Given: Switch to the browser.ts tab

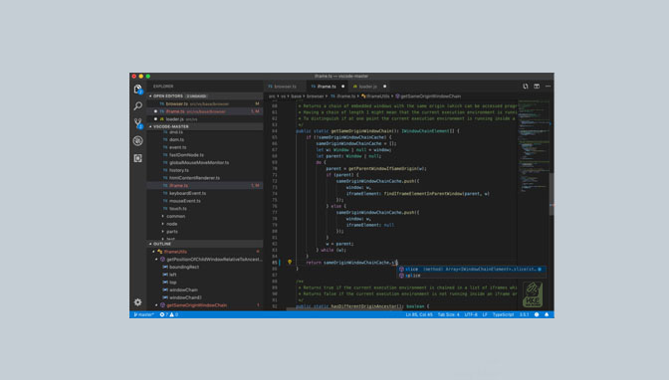Looking at the screenshot, I should pyautogui.click(x=285, y=87).
